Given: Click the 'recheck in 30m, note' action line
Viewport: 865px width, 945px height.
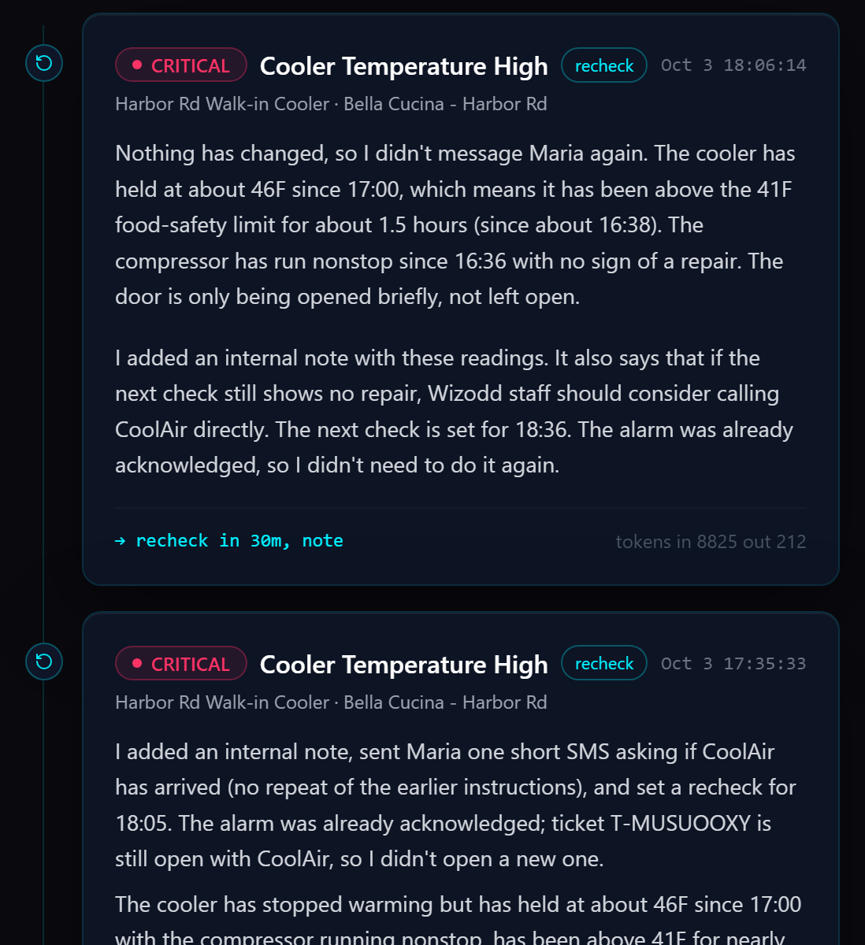Looking at the screenshot, I should (x=229, y=541).
